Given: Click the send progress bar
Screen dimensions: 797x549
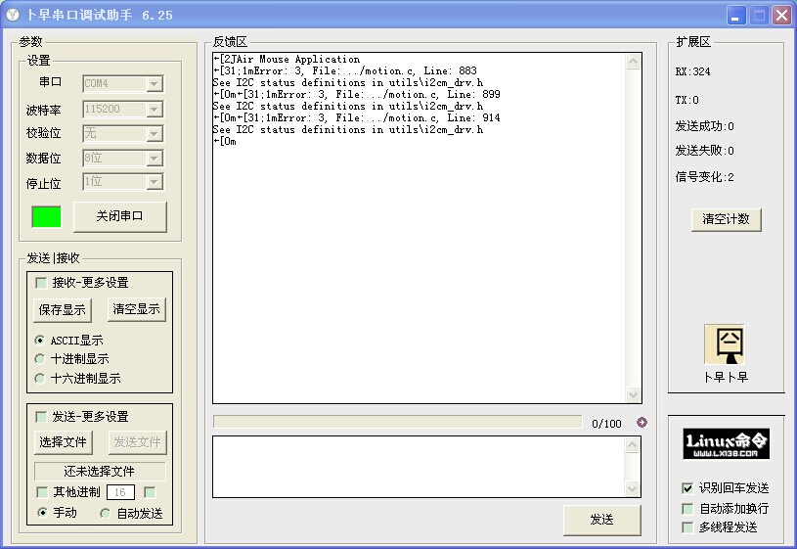Looking at the screenshot, I should tap(397, 422).
